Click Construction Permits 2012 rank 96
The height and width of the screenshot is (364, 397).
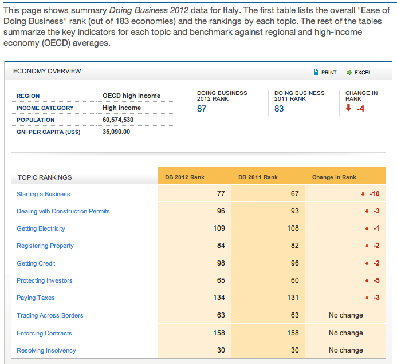[221, 211]
